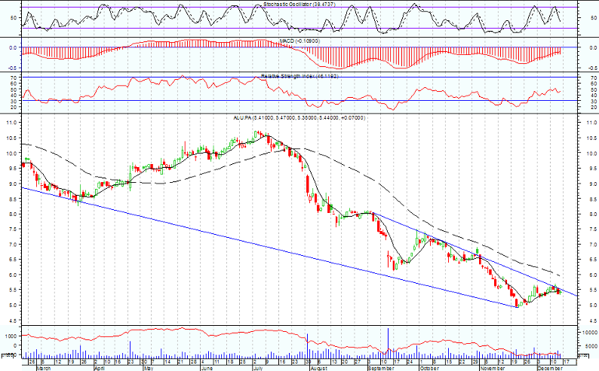Select the October month label
This screenshot has height=371, width=599.
pyautogui.click(x=429, y=368)
